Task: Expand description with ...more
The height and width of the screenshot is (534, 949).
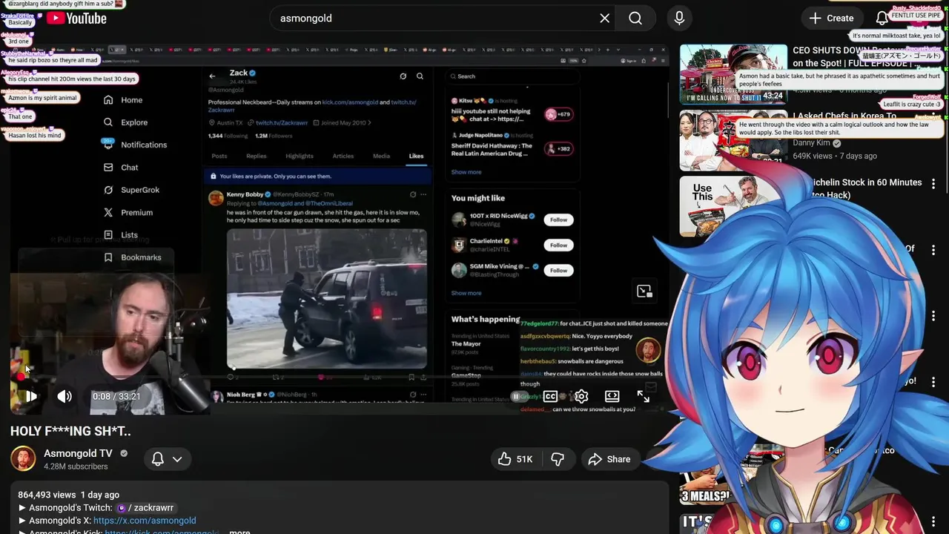Action: click(239, 533)
